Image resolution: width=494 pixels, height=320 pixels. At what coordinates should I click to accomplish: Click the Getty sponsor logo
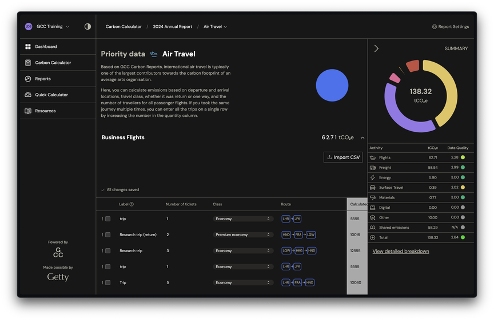(58, 277)
